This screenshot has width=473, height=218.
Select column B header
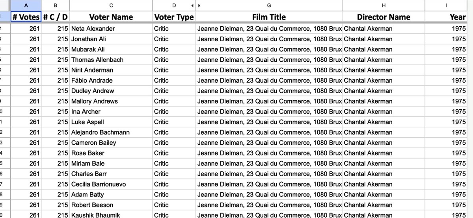(x=55, y=6)
